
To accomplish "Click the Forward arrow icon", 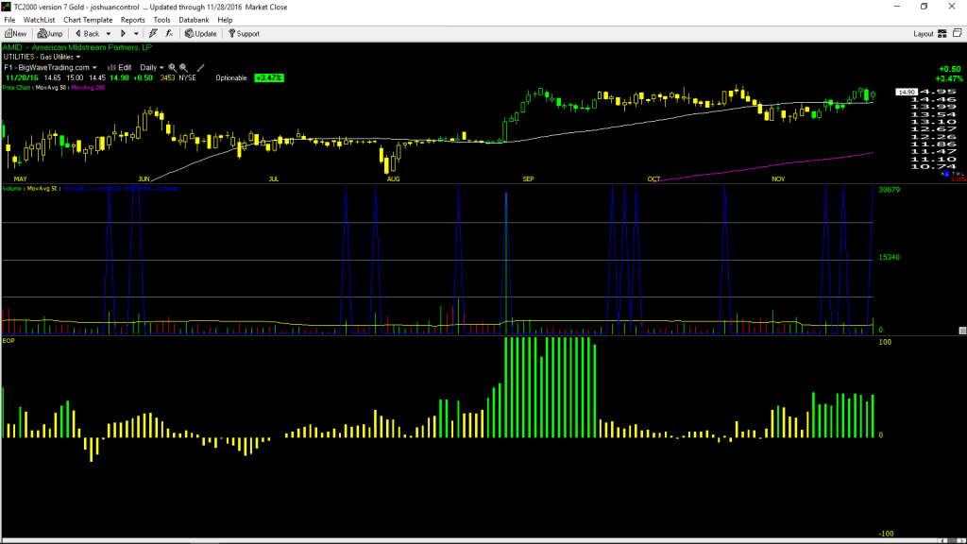I will [x=124, y=34].
